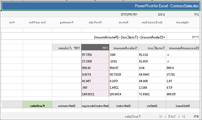Select the dark רווח column header
The image size is (202, 120).
95,47
